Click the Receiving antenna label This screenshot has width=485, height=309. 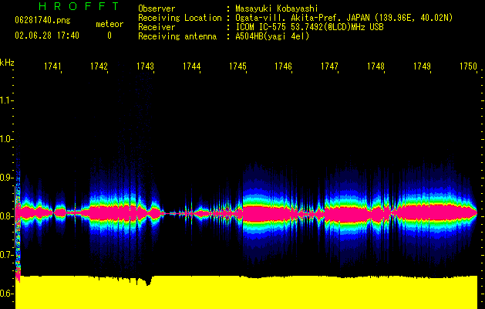point(177,36)
